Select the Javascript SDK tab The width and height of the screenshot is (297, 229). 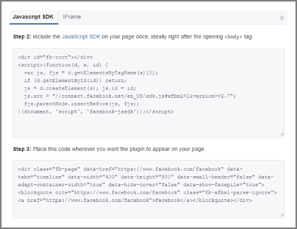(x=33, y=17)
